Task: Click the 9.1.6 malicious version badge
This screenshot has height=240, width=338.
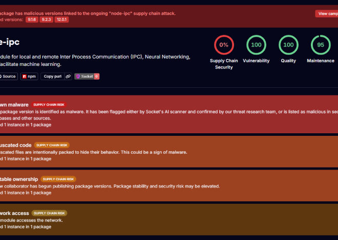Action: tap(32, 19)
